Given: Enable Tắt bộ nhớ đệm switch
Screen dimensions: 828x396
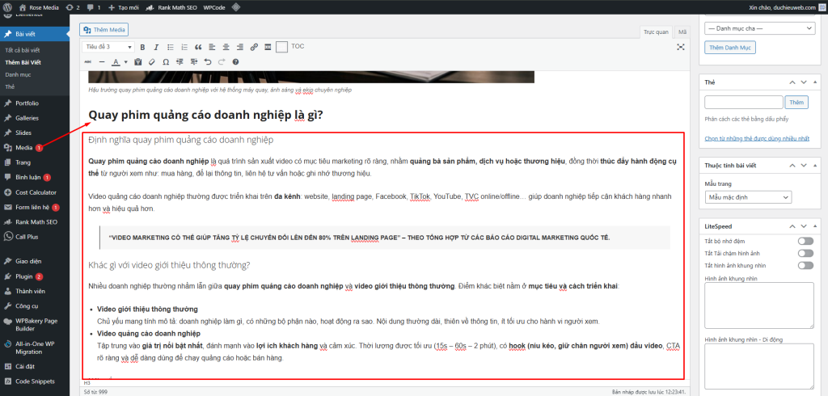Looking at the screenshot, I should pyautogui.click(x=806, y=241).
